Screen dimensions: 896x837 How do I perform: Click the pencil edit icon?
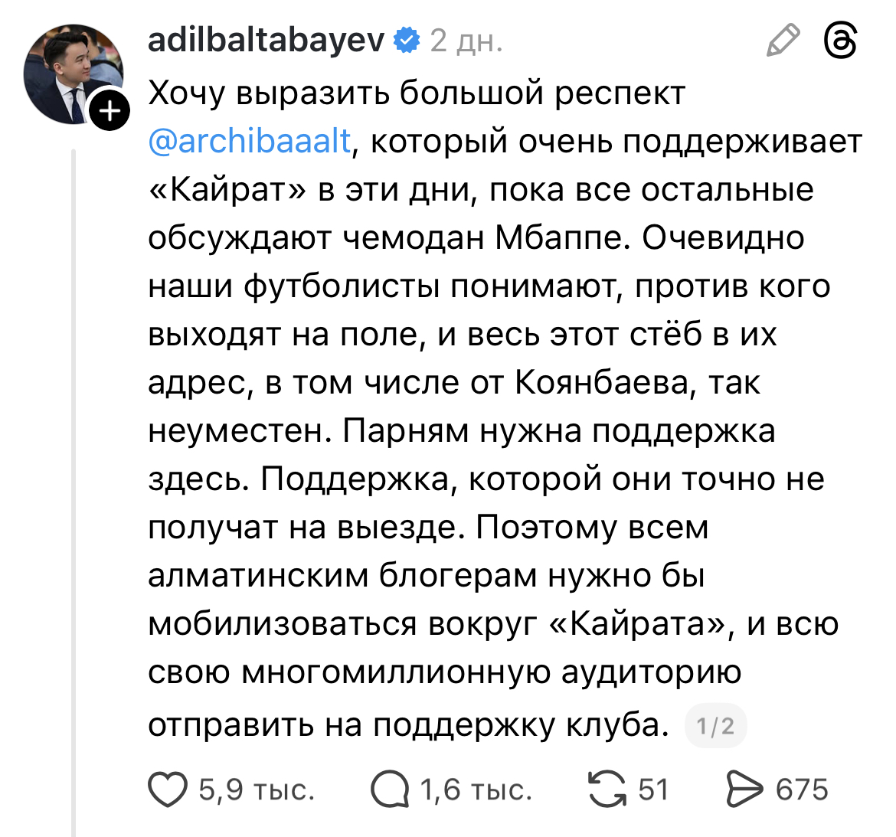click(783, 41)
